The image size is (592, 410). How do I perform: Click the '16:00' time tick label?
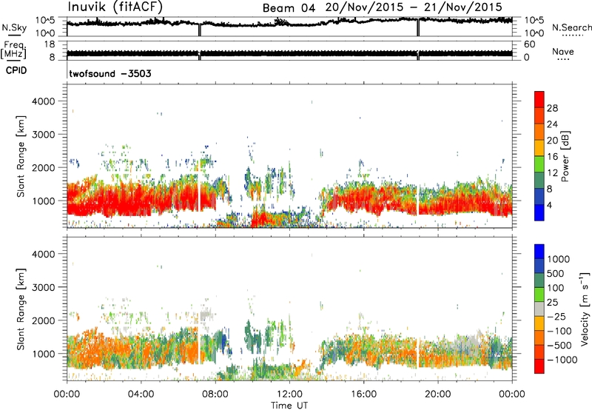(x=363, y=394)
